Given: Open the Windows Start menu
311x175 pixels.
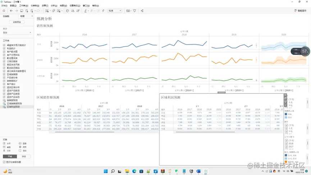Looking at the screenshot, I should click(x=106, y=171).
